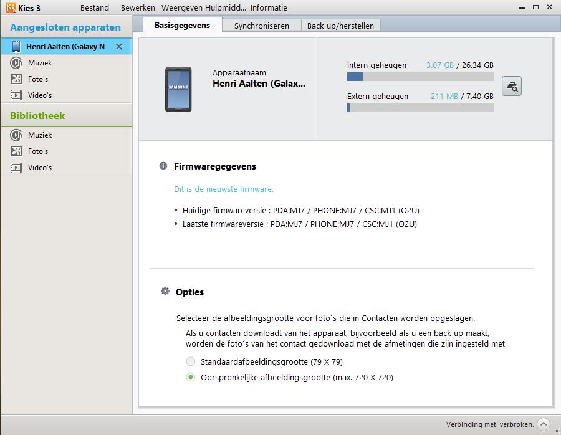
Task: Open Muziek under Aangesloten apparaten
Action: (39, 63)
